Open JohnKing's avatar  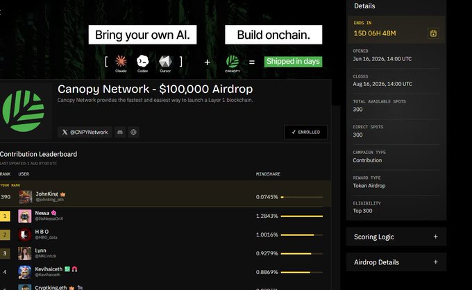(25, 197)
